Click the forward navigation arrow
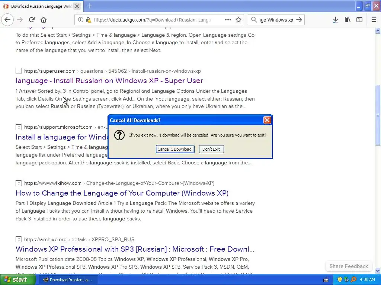 tap(20, 20)
